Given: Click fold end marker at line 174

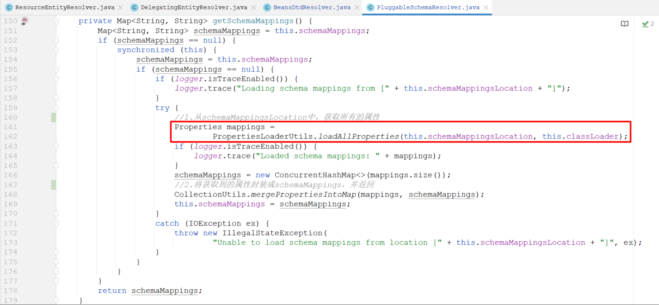Looking at the screenshot, I should pos(56,252).
